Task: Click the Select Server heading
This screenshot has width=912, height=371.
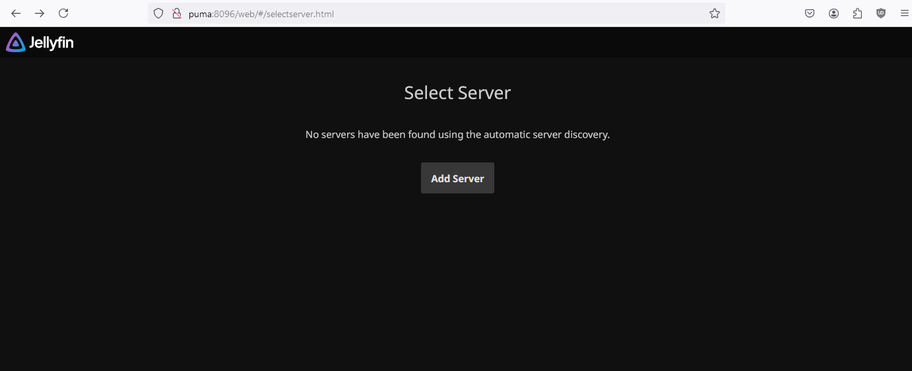Action: pyautogui.click(x=457, y=92)
